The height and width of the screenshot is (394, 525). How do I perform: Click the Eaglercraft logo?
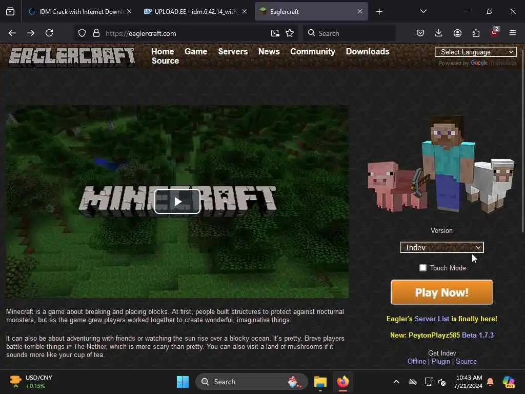[x=72, y=56]
